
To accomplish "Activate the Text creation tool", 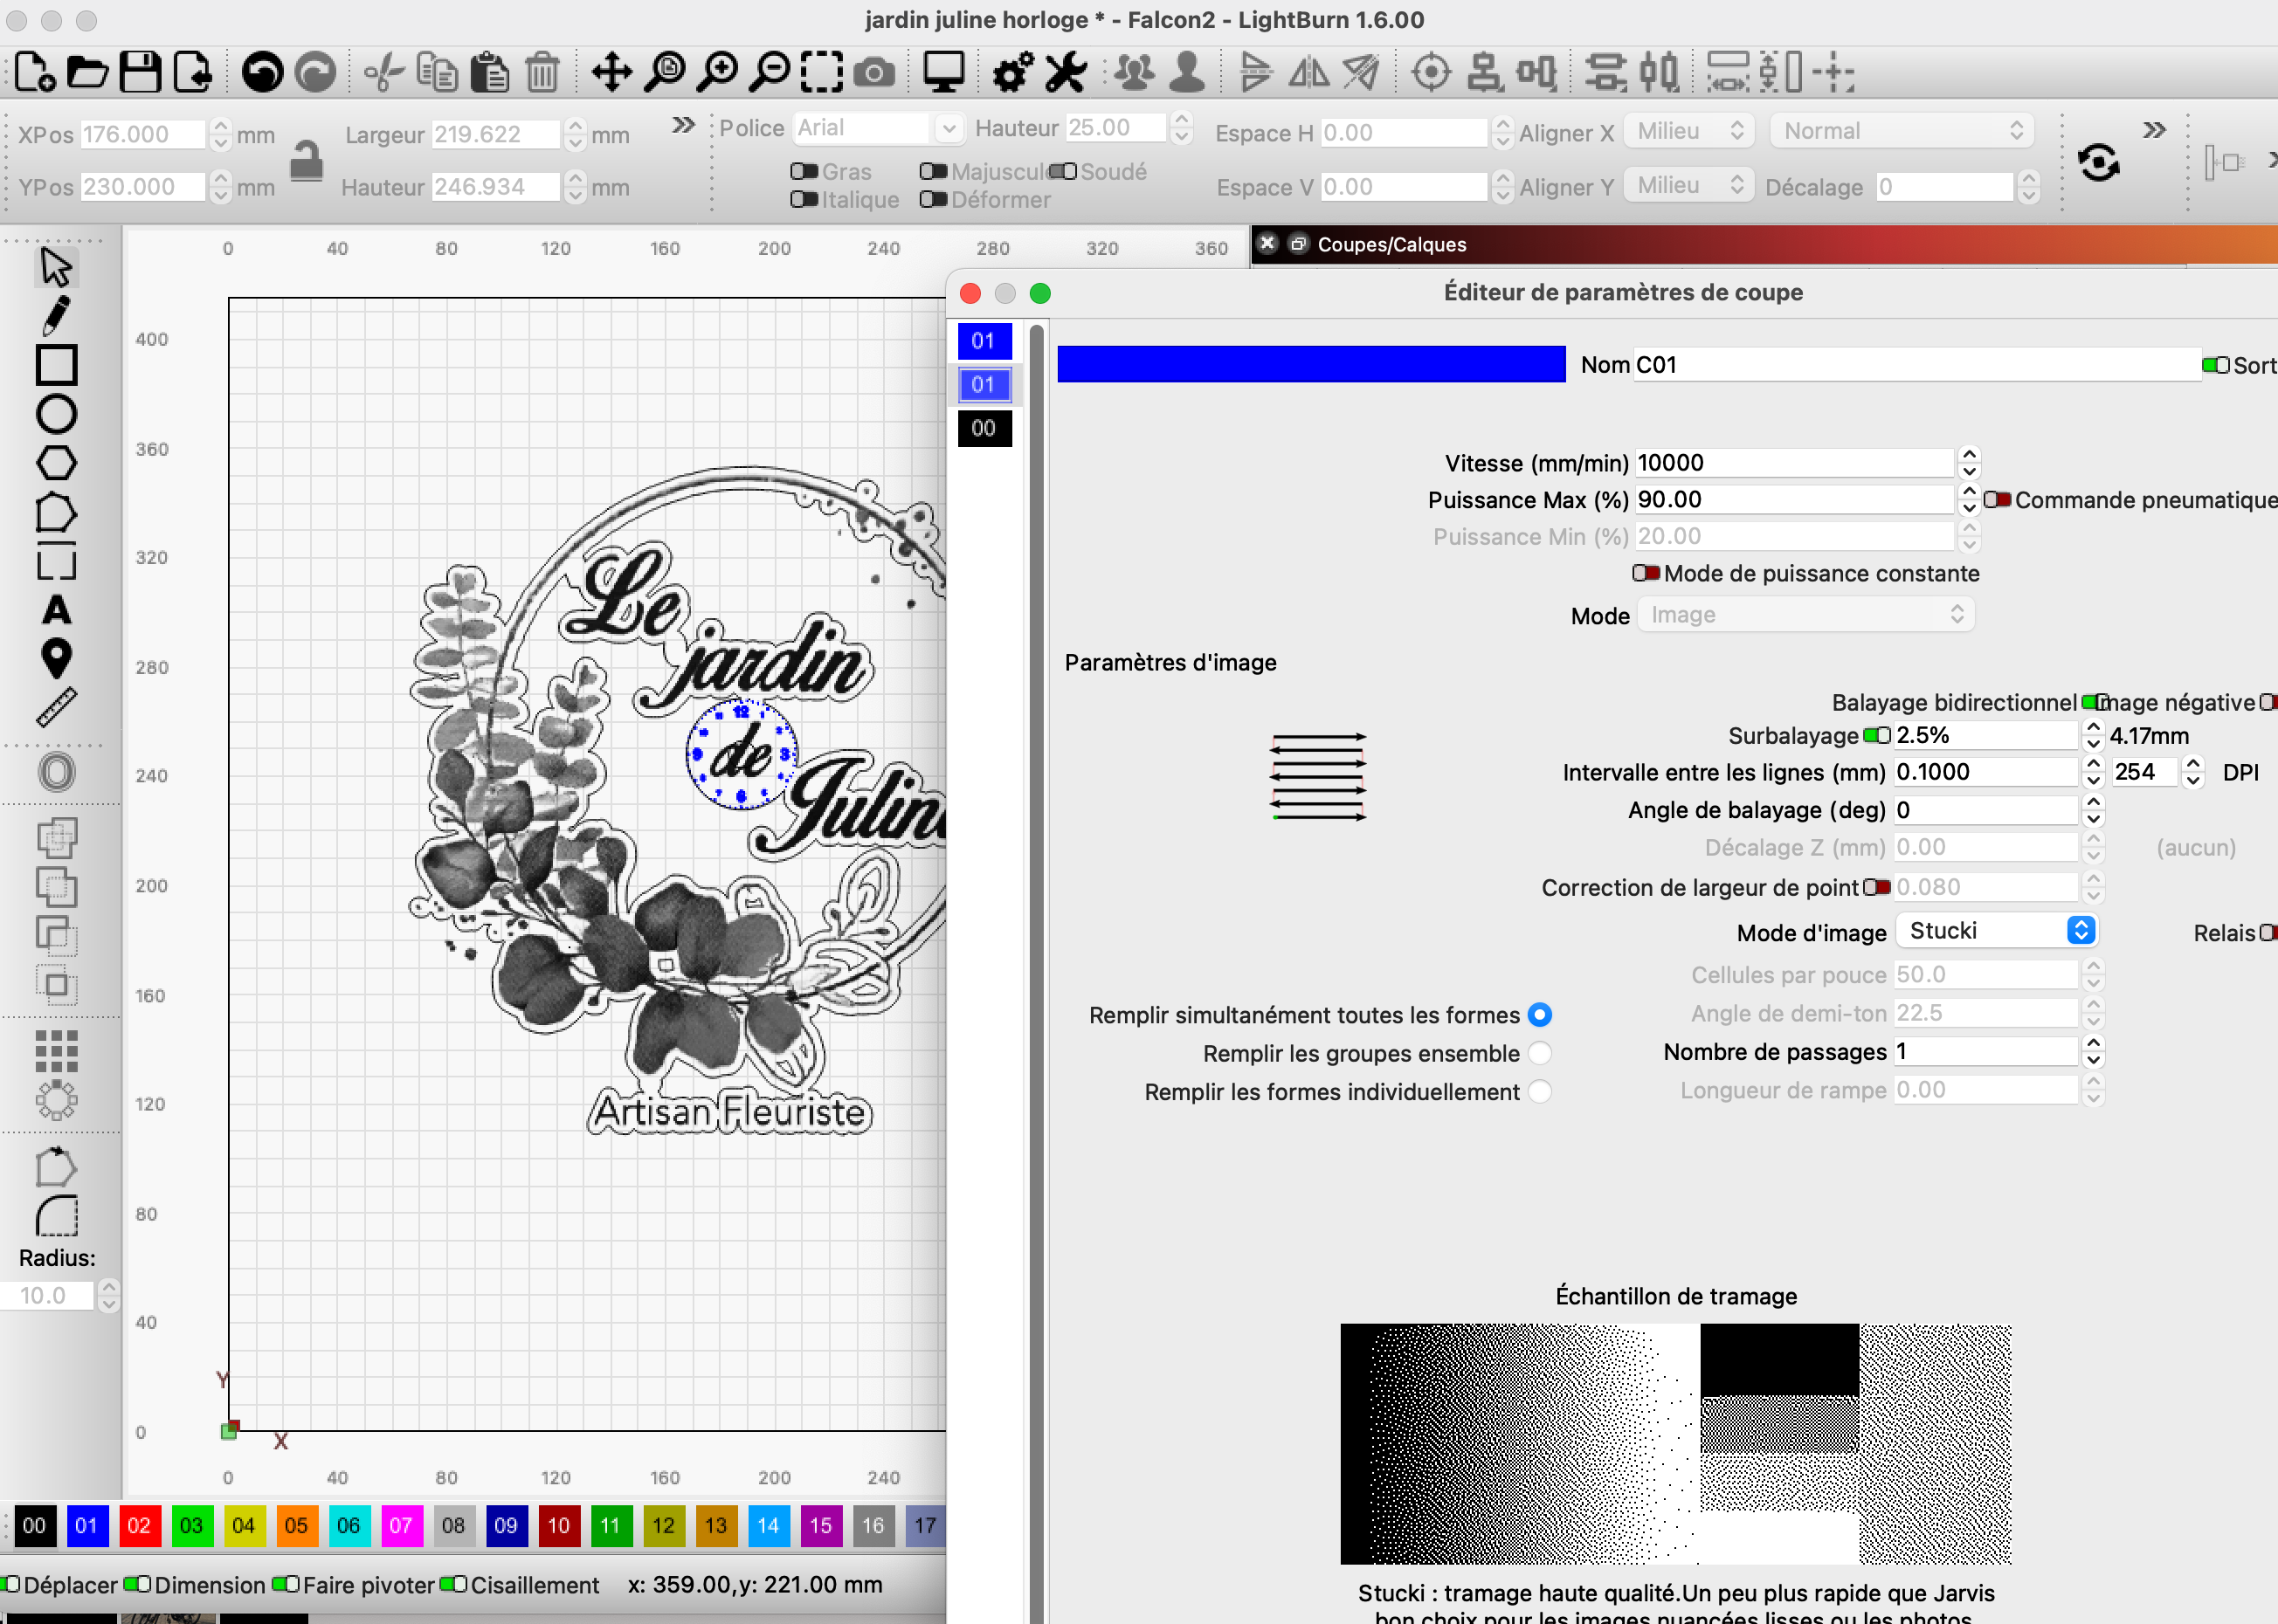I will (x=56, y=610).
